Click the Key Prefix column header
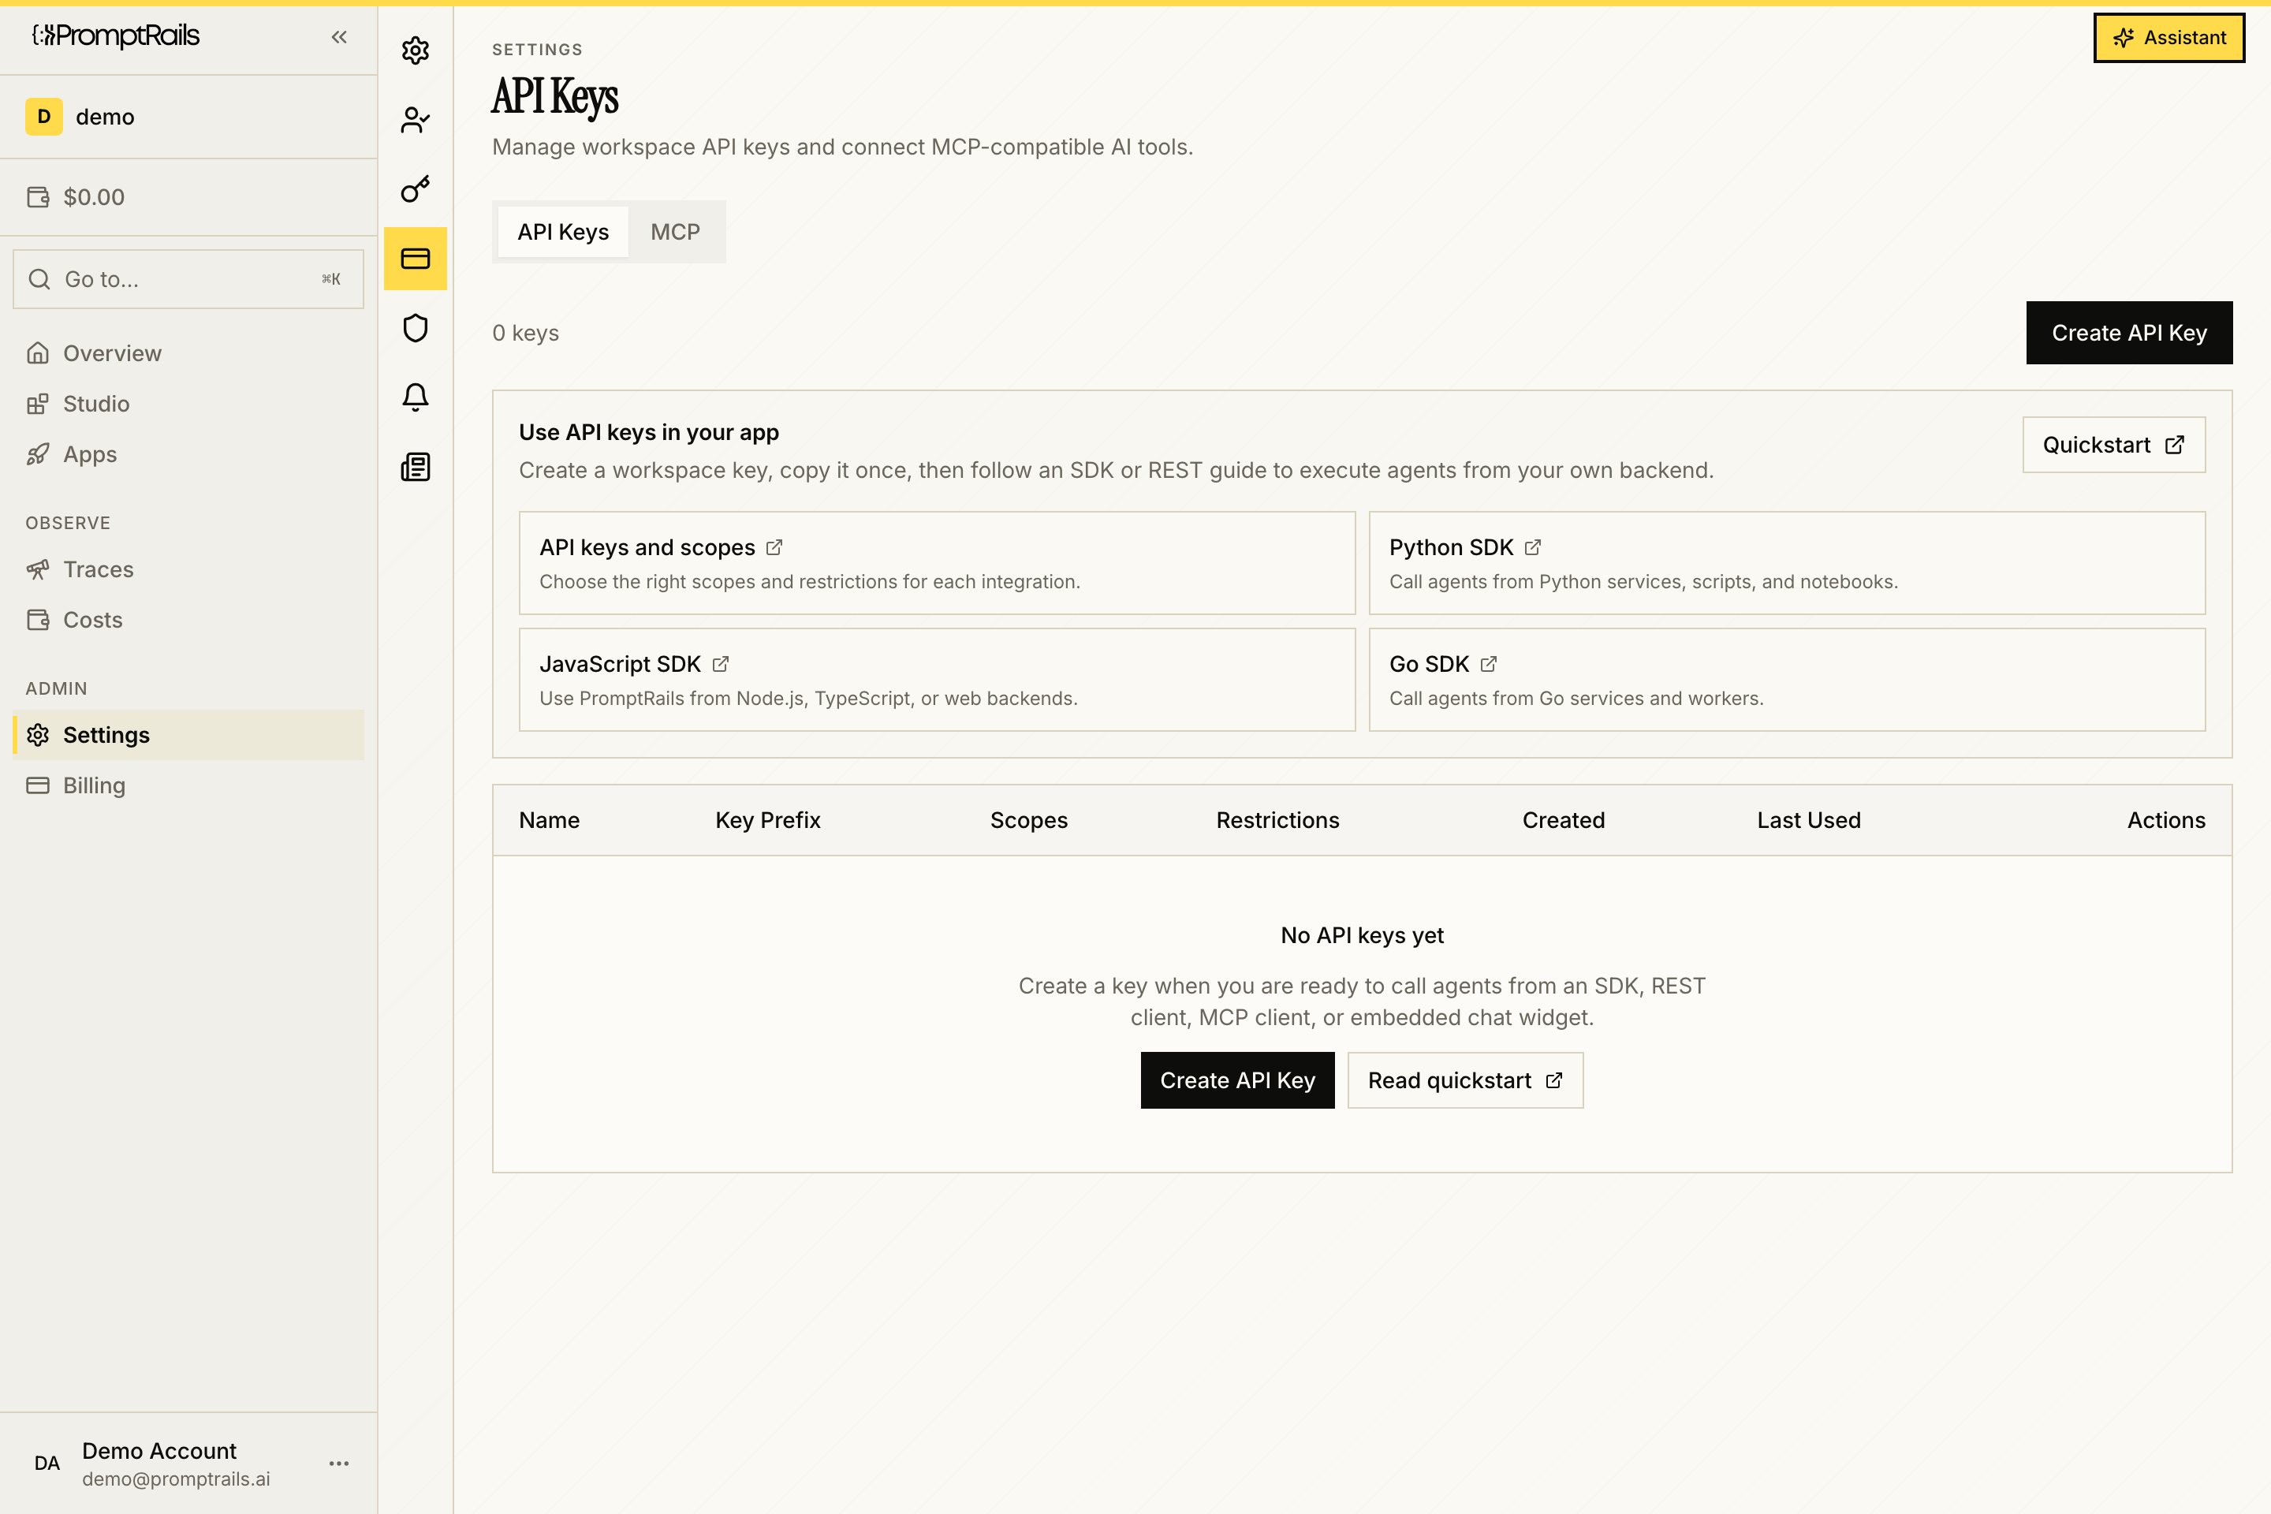The image size is (2271, 1514). click(767, 821)
